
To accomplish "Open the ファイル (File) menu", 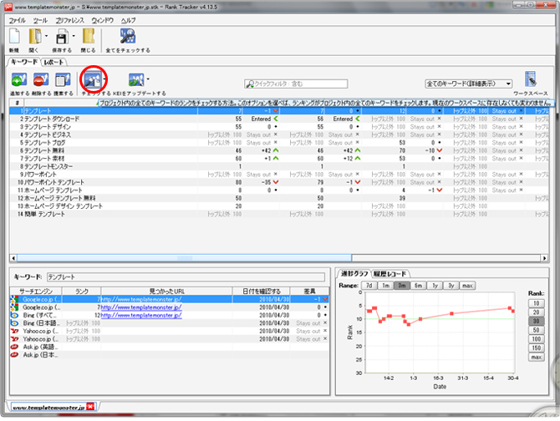I will [x=18, y=20].
